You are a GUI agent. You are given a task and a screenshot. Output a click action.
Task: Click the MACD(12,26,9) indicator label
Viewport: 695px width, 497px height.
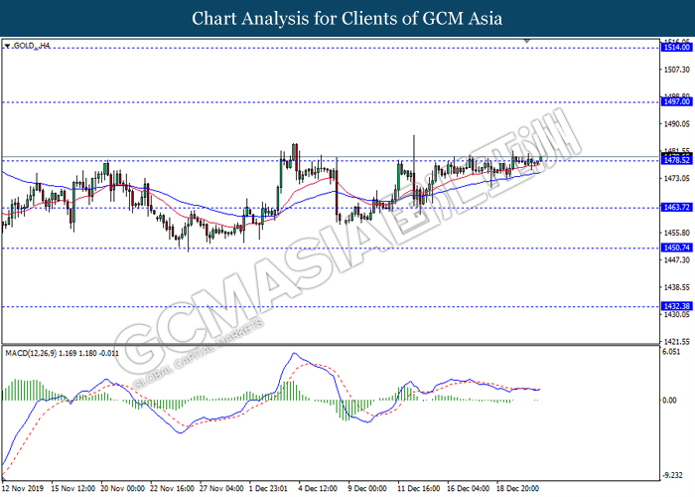tap(62, 353)
